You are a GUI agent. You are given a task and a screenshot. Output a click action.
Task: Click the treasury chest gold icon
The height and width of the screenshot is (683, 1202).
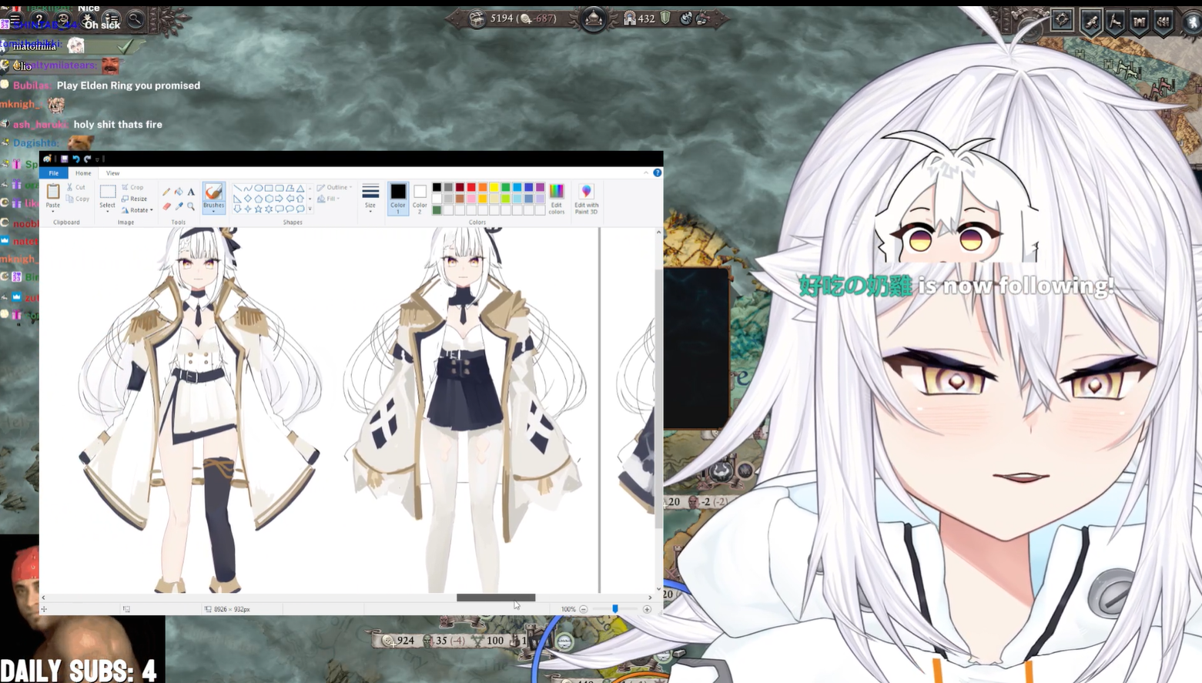click(477, 18)
